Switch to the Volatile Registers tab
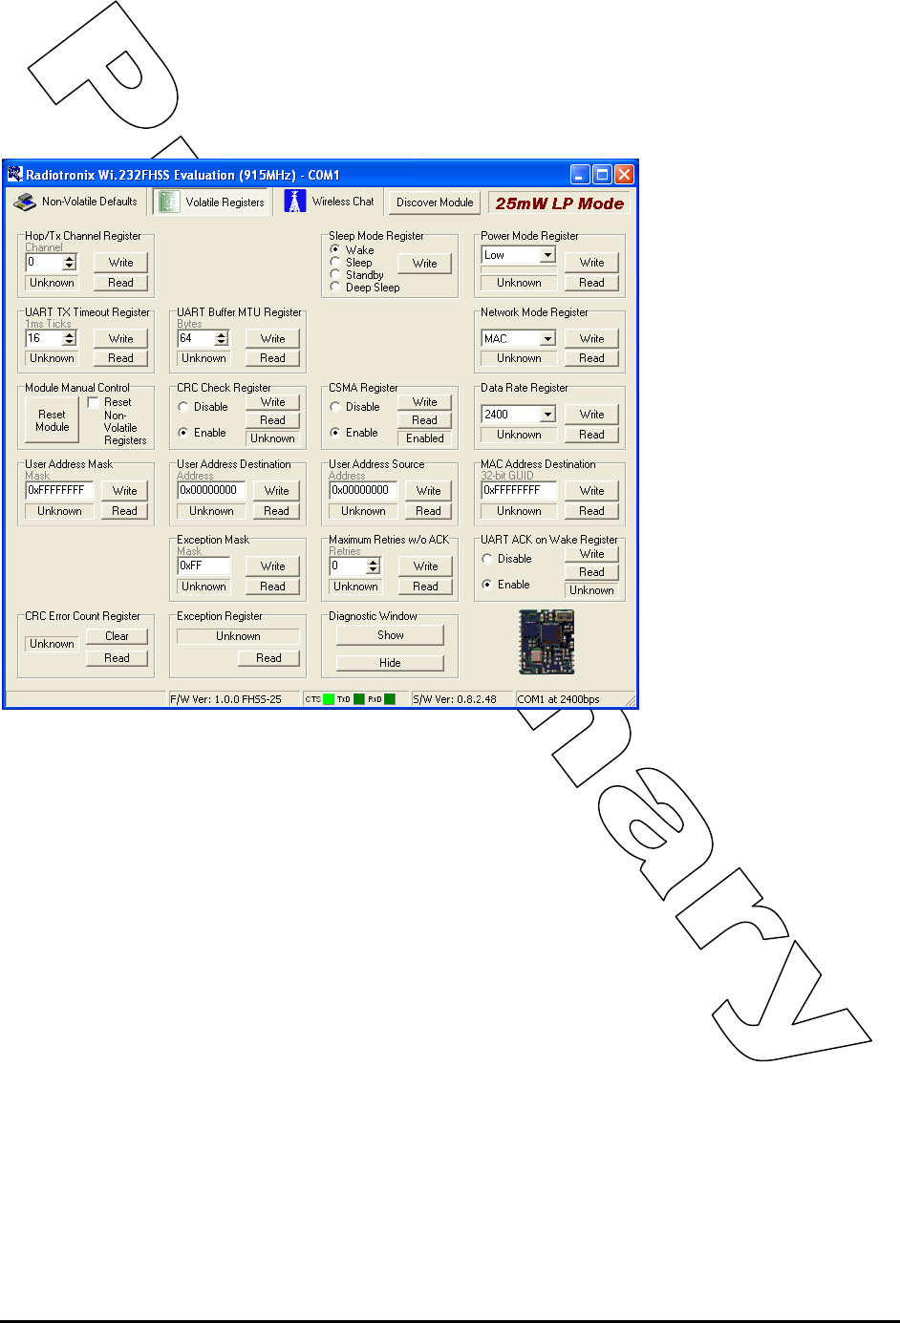This screenshot has height=1323, width=900. coord(212,202)
